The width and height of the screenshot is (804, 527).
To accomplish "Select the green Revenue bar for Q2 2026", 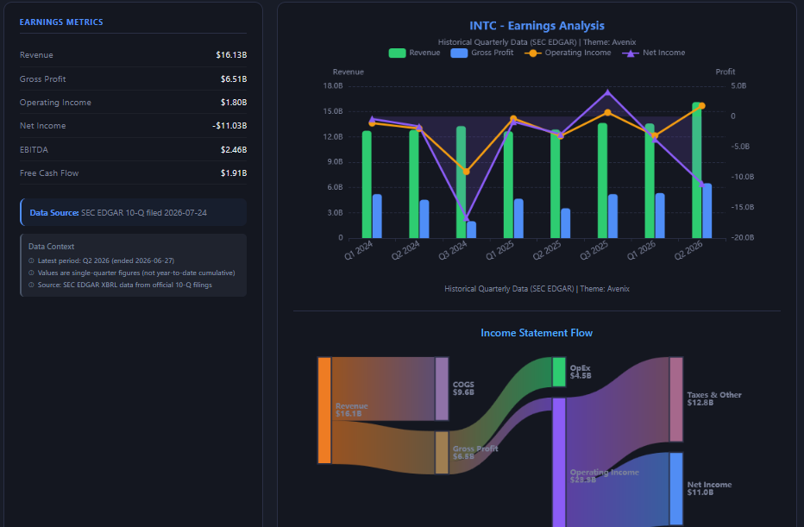I will click(x=697, y=170).
